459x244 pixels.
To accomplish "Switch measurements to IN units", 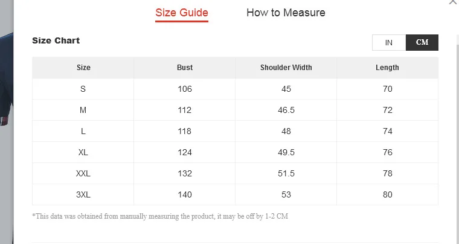I will pyautogui.click(x=389, y=42).
